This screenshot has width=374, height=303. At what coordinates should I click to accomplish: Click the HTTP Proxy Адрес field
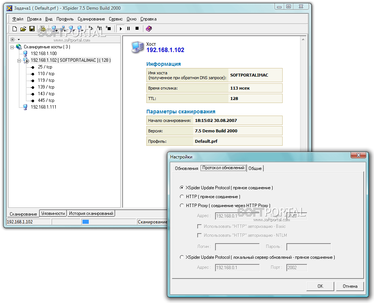[237, 216]
